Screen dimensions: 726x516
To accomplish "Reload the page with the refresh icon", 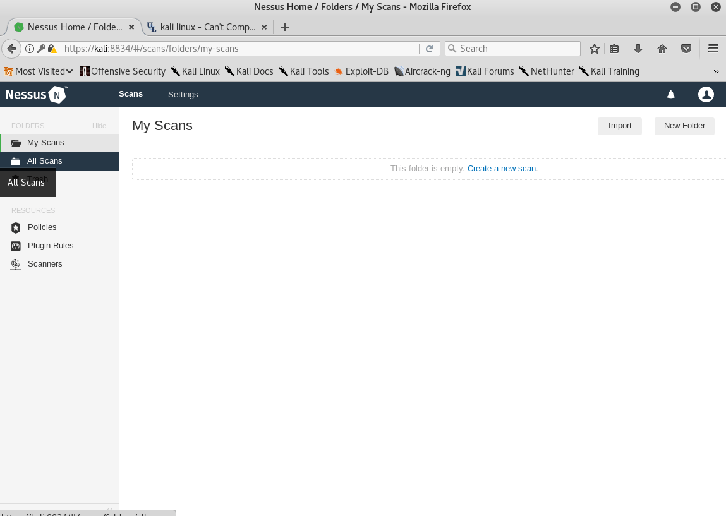I will coord(429,48).
